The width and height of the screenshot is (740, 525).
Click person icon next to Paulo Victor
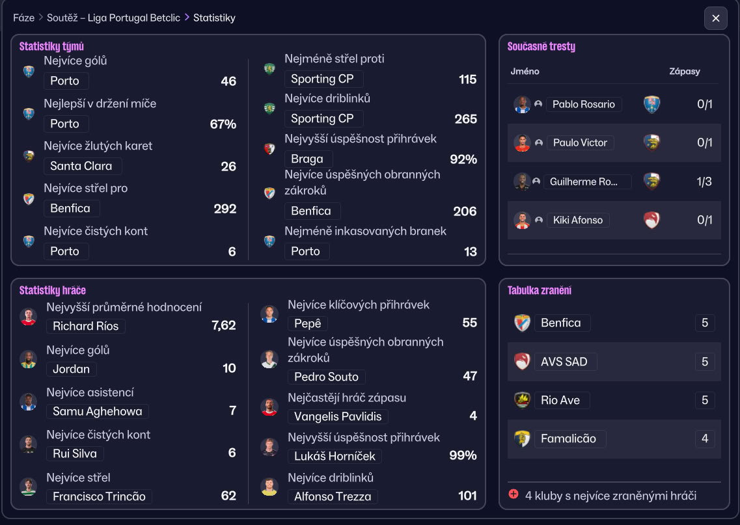click(538, 142)
